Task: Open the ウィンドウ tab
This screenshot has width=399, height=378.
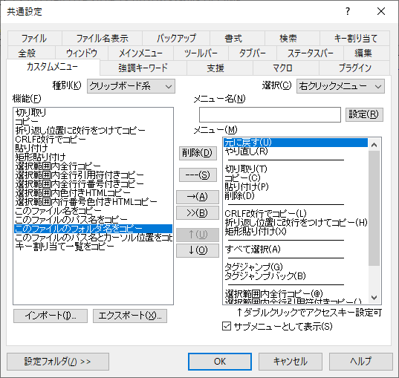Action: tap(82, 53)
